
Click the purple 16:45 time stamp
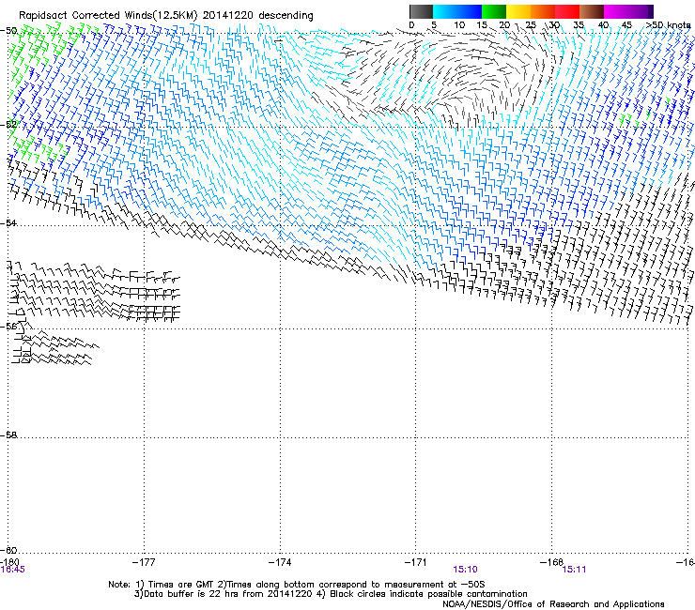coord(13,570)
